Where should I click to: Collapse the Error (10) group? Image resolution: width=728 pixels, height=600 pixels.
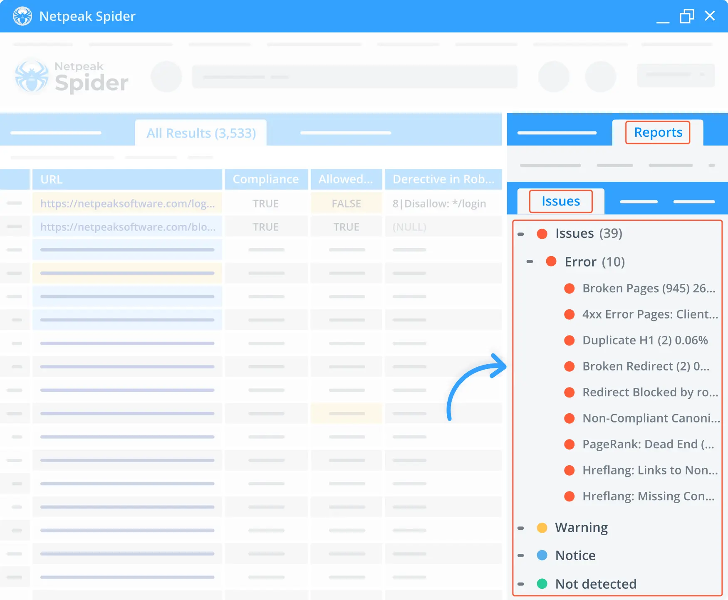530,262
